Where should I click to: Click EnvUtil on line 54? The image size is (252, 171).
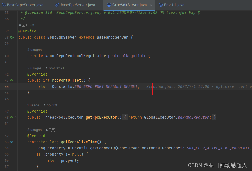[80, 148]
